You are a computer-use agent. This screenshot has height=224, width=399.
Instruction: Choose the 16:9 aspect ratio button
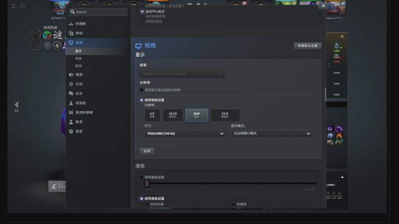point(197,115)
